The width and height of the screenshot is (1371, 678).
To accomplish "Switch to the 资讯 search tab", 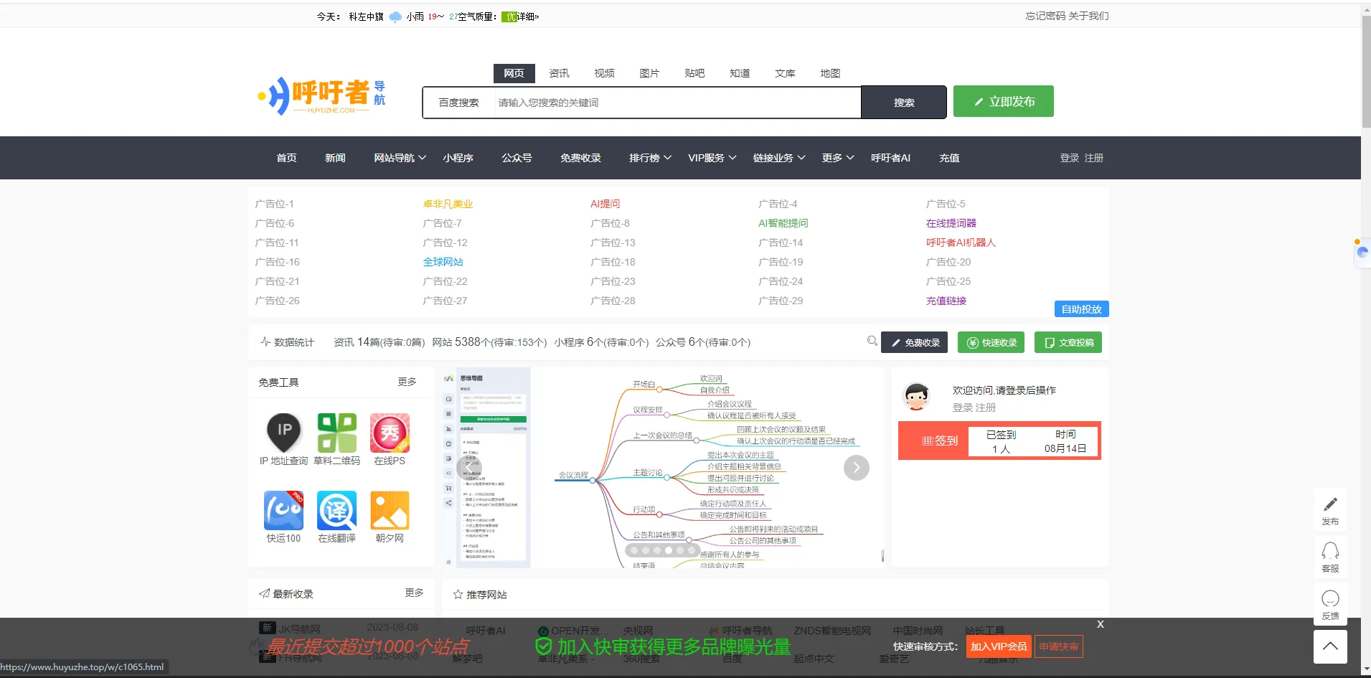I will coord(559,73).
